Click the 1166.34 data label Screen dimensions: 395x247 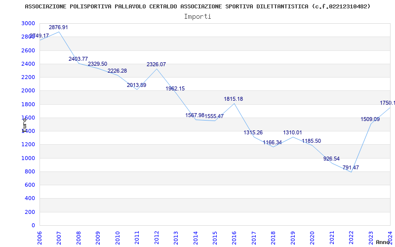click(x=273, y=142)
